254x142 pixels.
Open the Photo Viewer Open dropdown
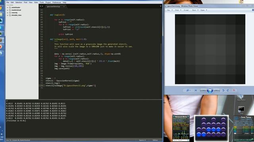(204, 10)
